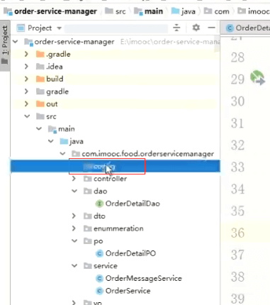Expand the controller package
This screenshot has width=270, height=305.
74,179
